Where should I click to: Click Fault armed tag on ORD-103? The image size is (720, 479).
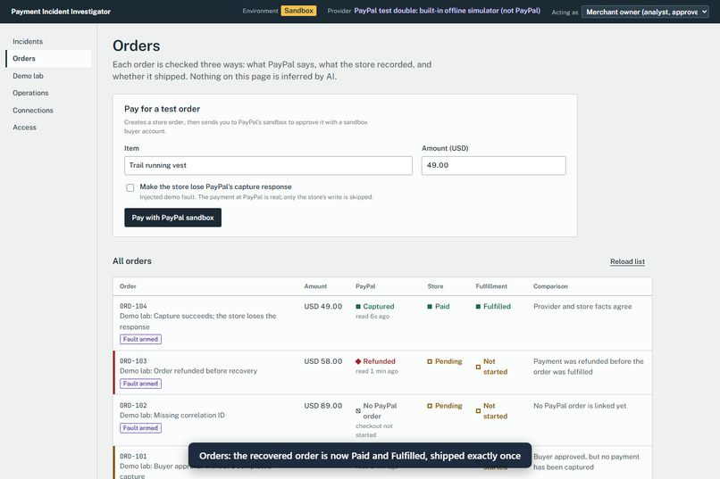coord(140,384)
